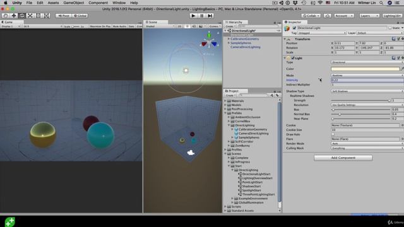Toggle the Static checkbox in Inspector
Image resolution: width=404 pixels, height=227 pixels.
[x=390, y=28]
